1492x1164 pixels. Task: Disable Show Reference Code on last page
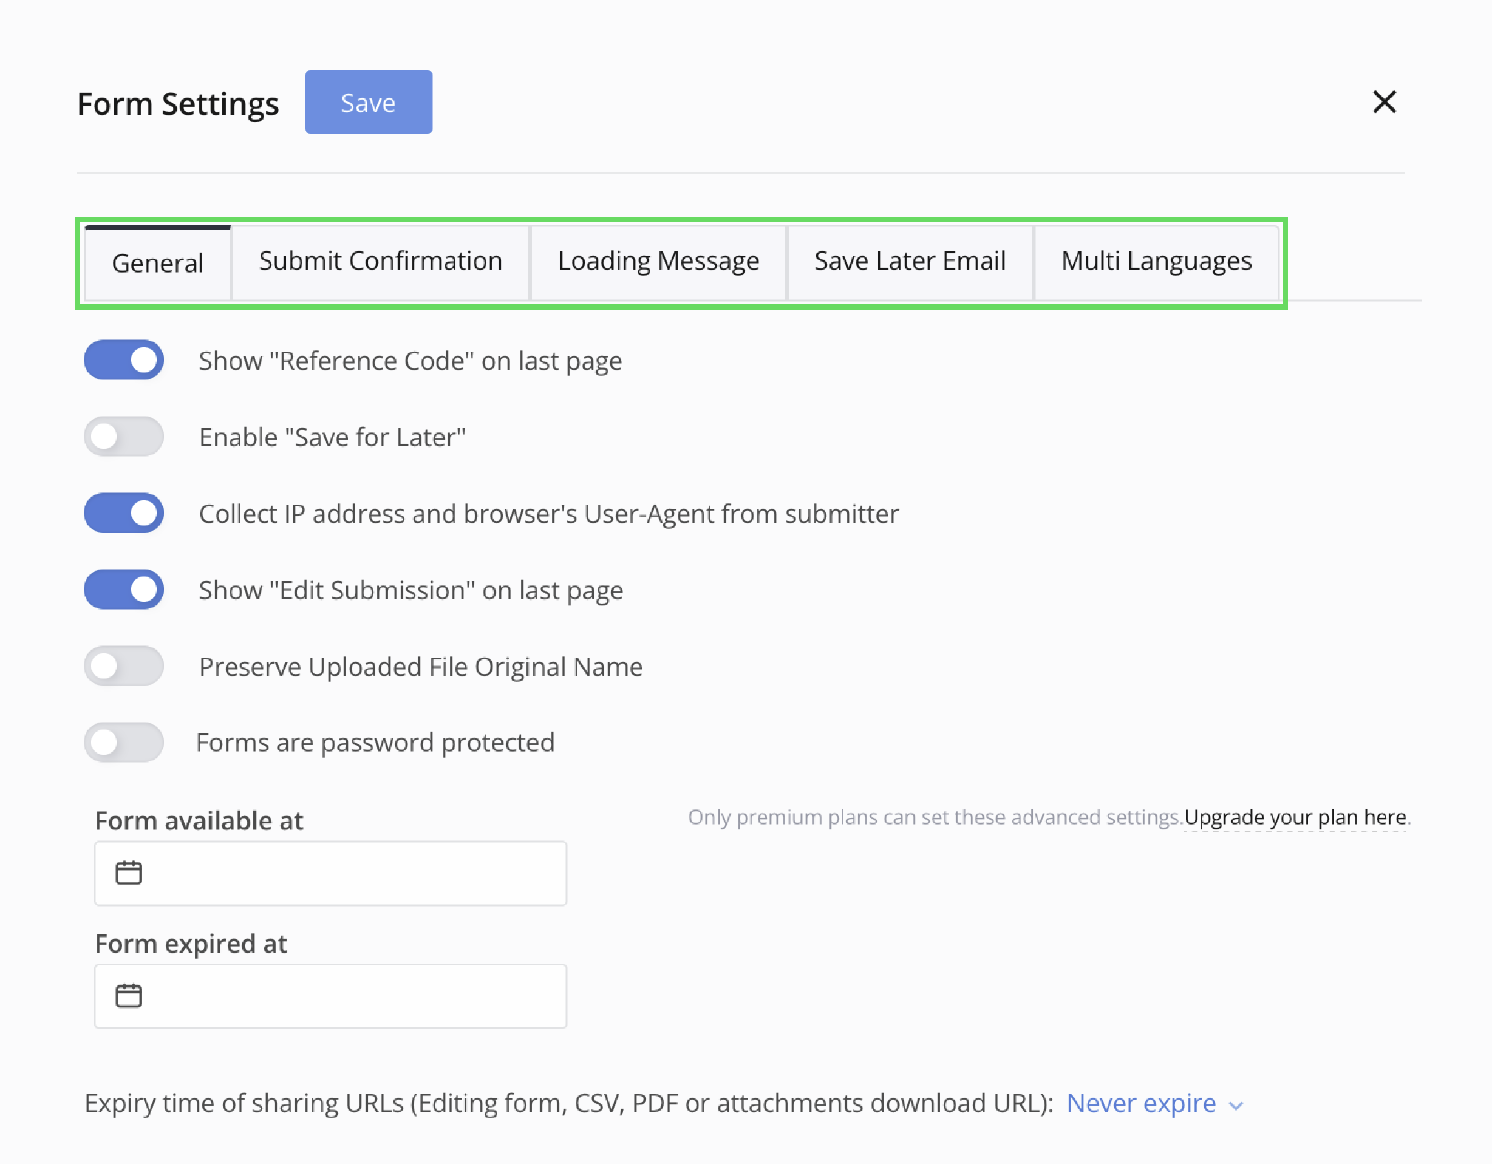[x=124, y=360]
